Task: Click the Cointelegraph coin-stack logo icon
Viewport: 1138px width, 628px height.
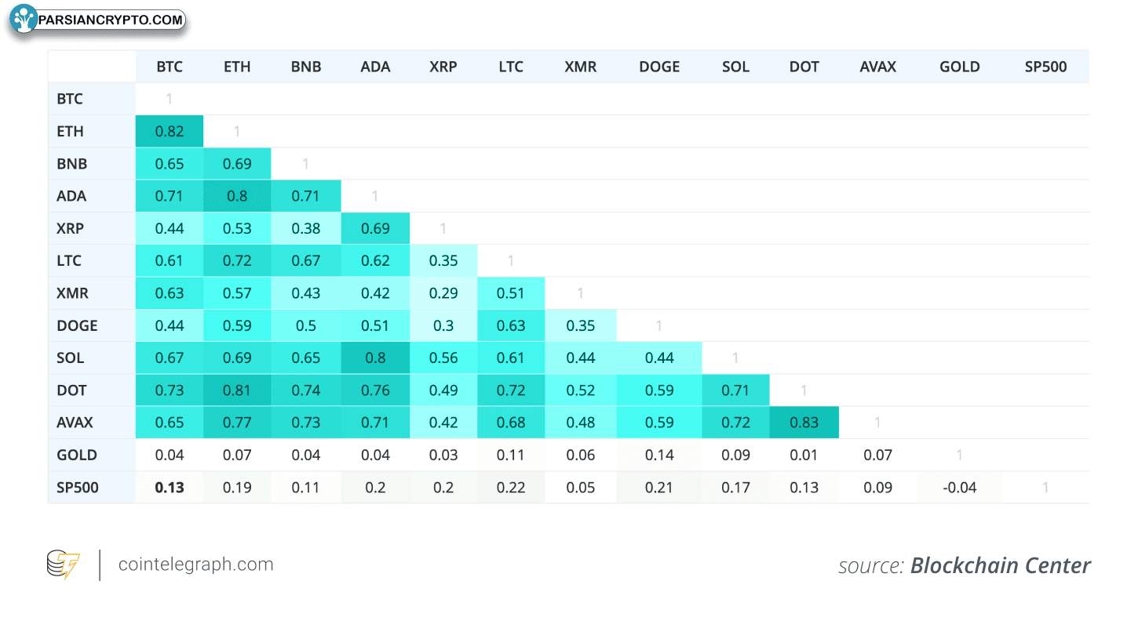Action: [63, 564]
